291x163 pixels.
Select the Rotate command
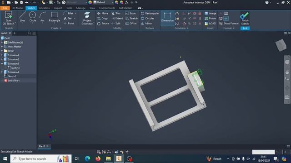click(x=103, y=24)
